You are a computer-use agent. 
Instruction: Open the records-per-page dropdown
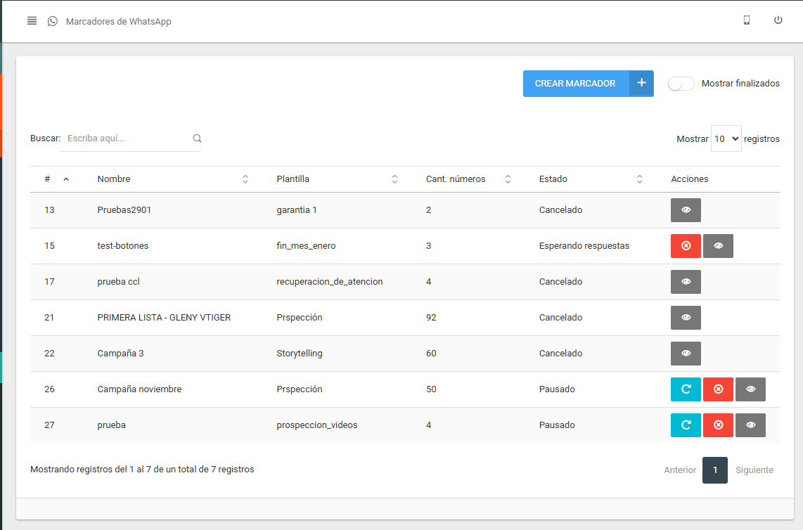click(x=726, y=139)
